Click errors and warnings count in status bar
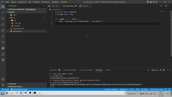 tap(5, 89)
